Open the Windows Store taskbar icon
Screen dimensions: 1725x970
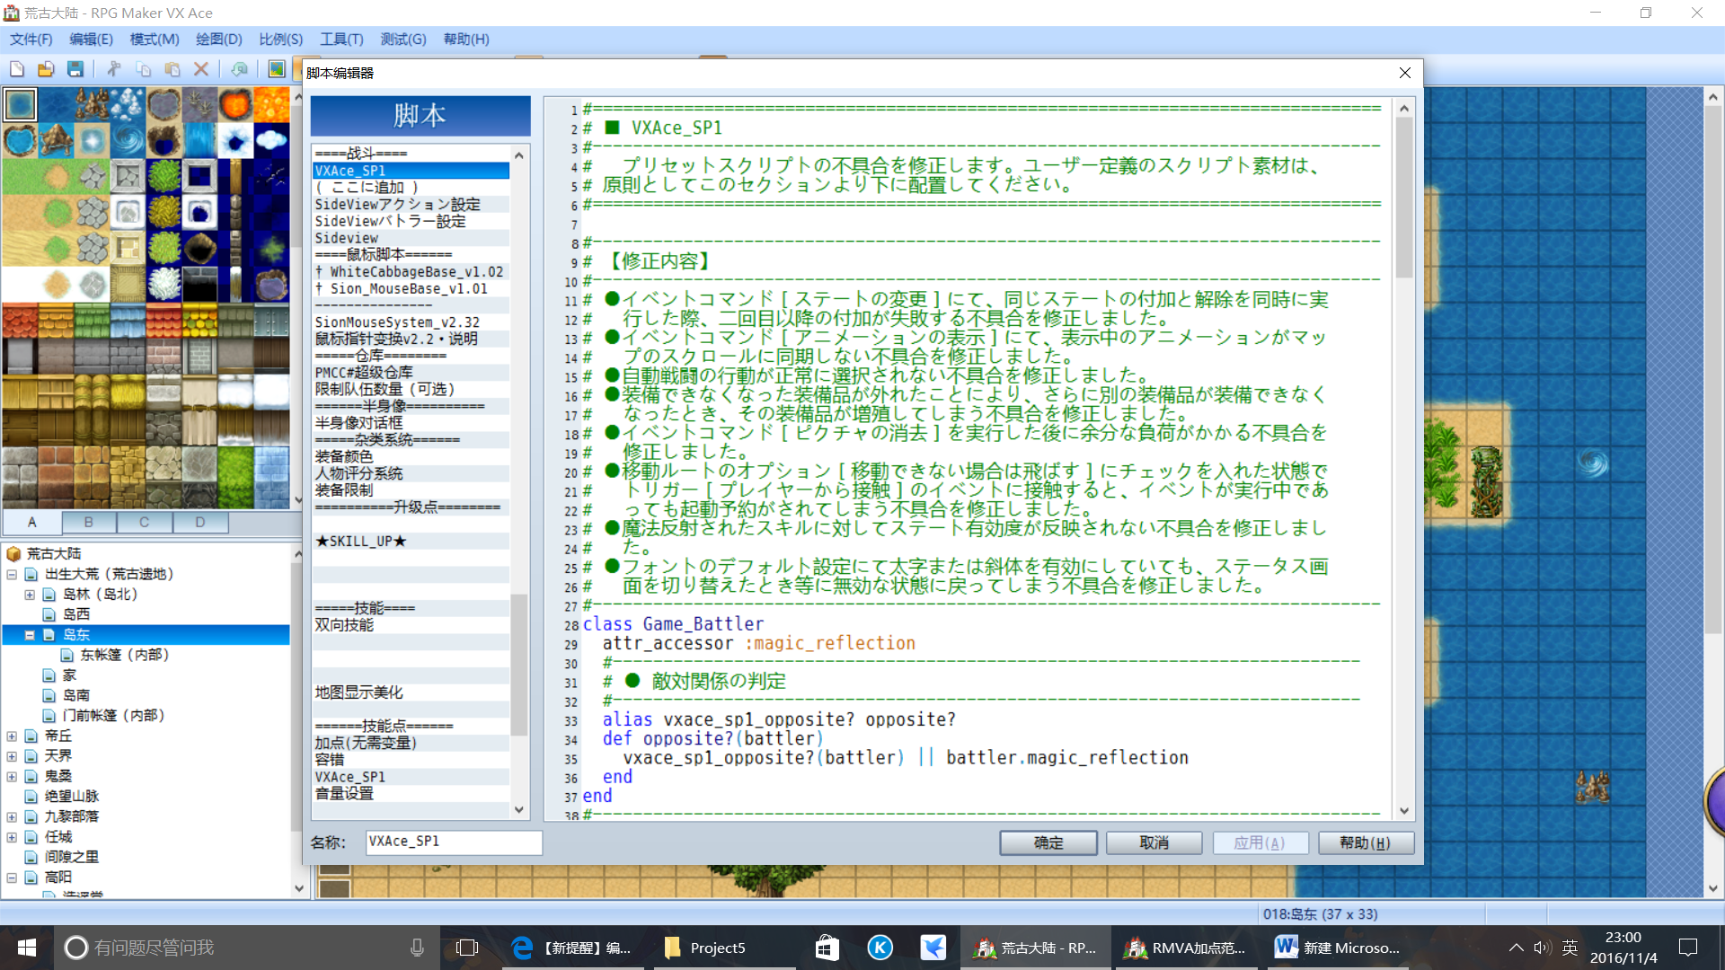pos(827,948)
